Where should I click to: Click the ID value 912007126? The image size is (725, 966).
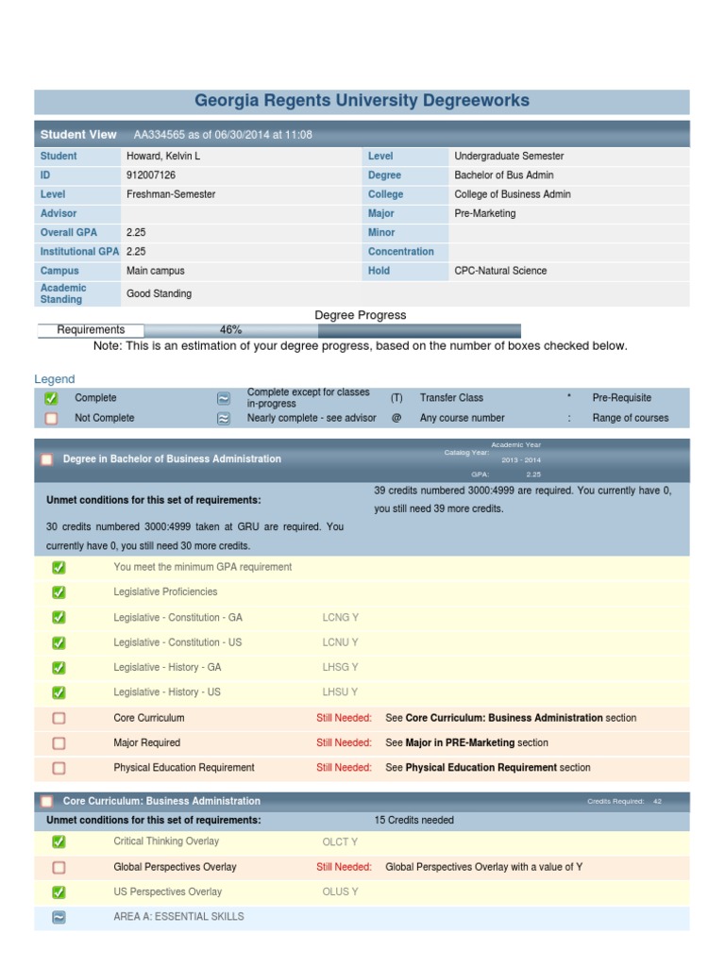tap(151, 175)
